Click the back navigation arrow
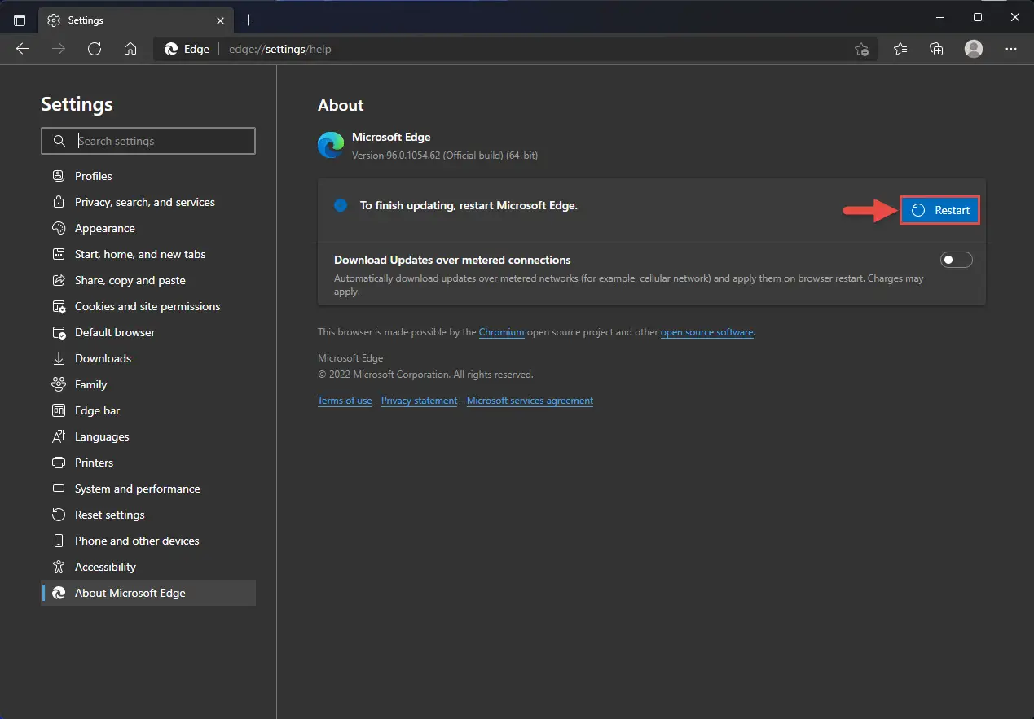Viewport: 1034px width, 719px height. click(23, 49)
